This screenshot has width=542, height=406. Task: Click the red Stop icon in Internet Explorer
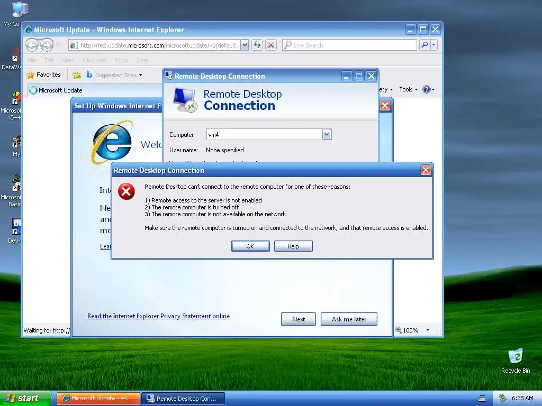coord(271,45)
